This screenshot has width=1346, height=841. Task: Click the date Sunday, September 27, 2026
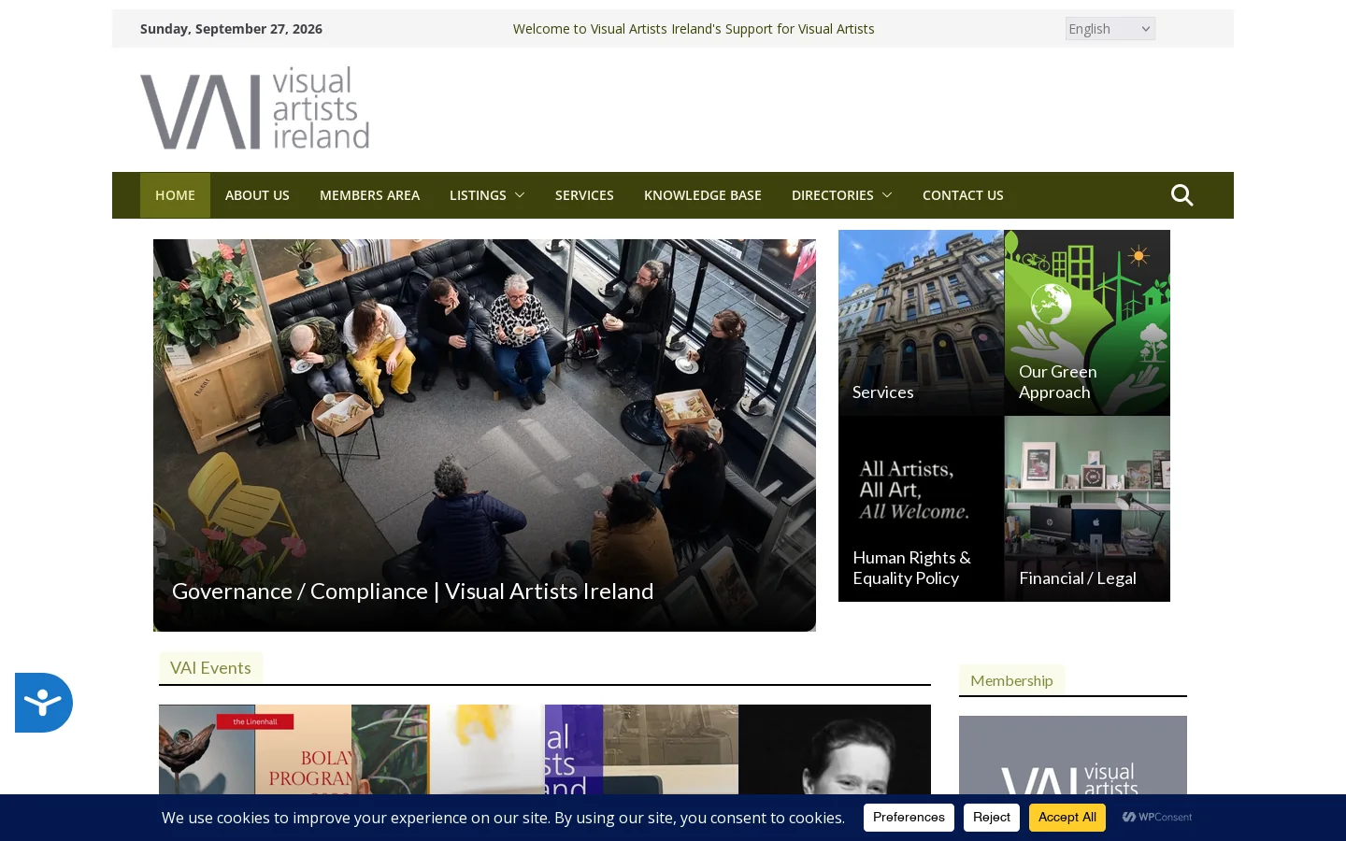tap(231, 29)
